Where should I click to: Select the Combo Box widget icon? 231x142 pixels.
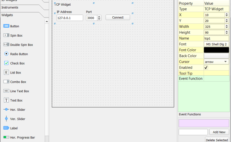coord(6,82)
